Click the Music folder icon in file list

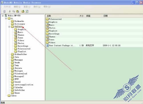[x=47, y=25]
